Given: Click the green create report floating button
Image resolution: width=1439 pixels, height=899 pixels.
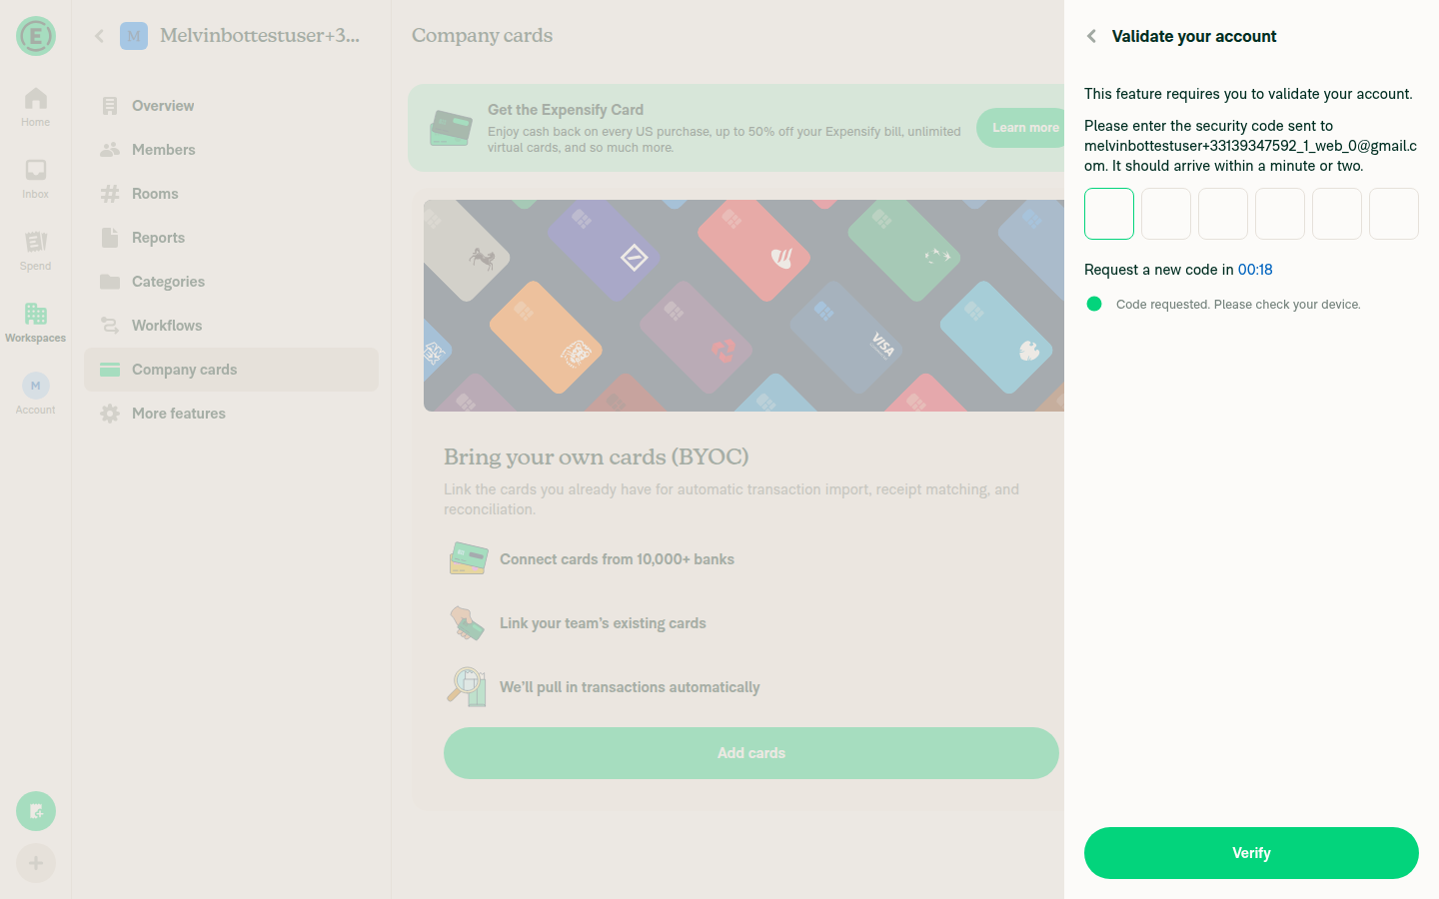Looking at the screenshot, I should [36, 811].
